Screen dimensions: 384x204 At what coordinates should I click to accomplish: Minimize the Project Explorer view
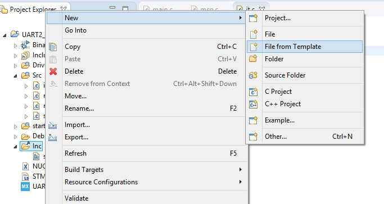point(112,8)
